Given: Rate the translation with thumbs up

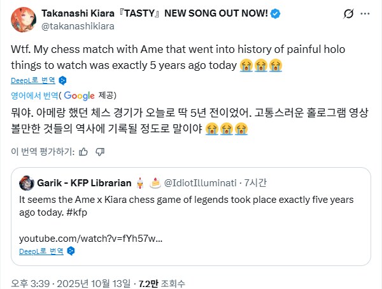Looking at the screenshot, I should [x=83, y=151].
